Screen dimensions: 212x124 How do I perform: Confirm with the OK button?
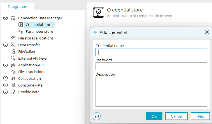click(x=154, y=116)
